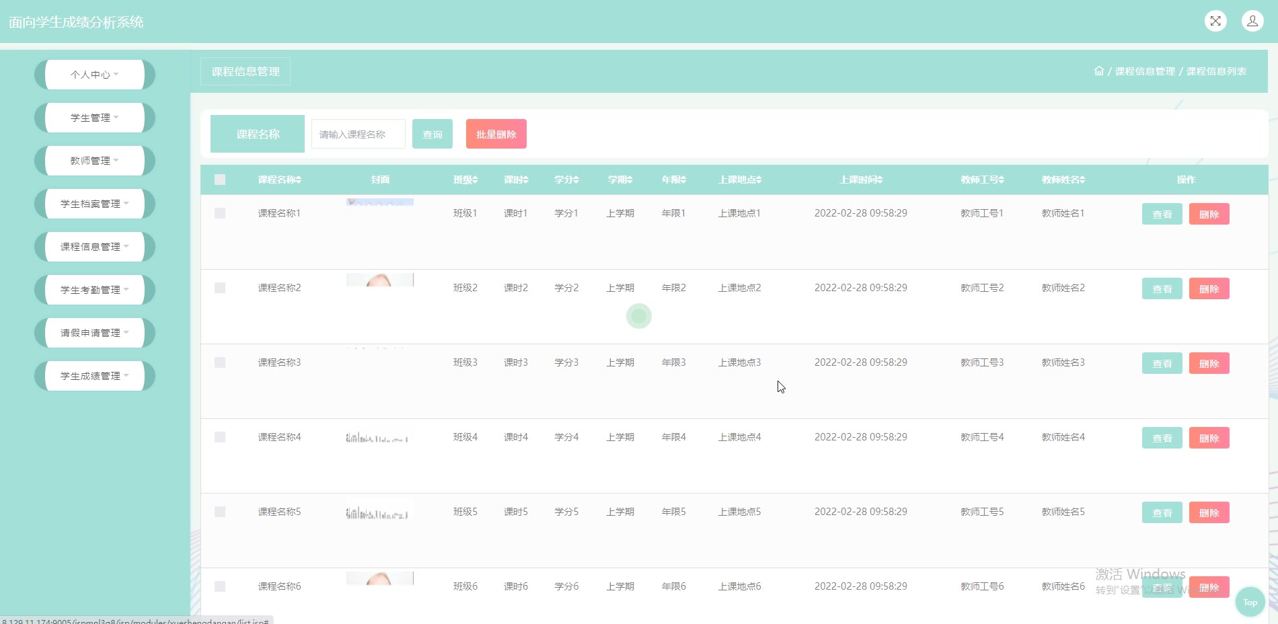This screenshot has width=1278, height=624.
Task: Open the cover thumbnail for 课程名称4
Action: (377, 437)
